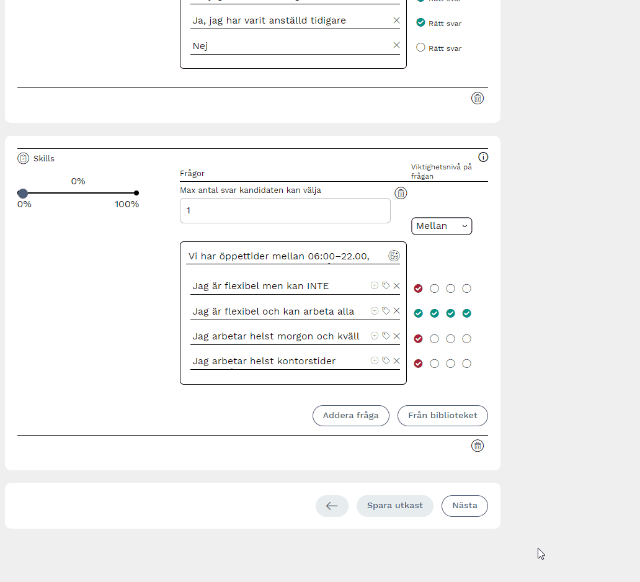Click the Skills percentage slider handle
Screen dimensions: 640x582
click(x=23, y=193)
